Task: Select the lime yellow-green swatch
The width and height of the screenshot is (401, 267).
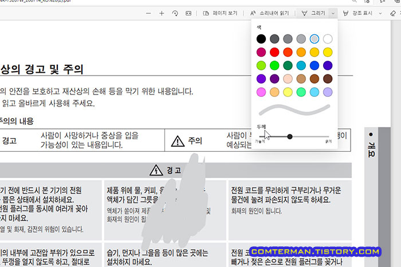Action: pyautogui.click(x=261, y=65)
